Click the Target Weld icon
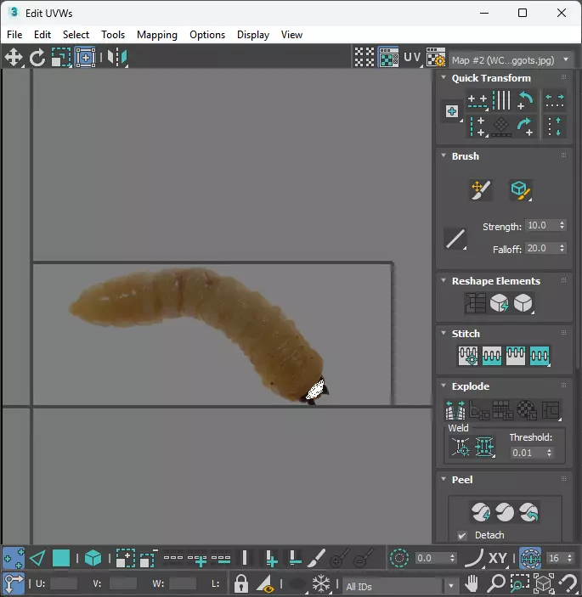Viewport: 582px width, 597px height. [x=461, y=447]
